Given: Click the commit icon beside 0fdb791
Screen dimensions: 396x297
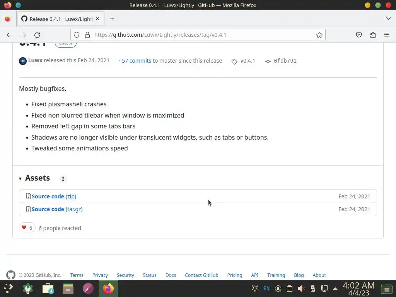Looking at the screenshot, I should [x=268, y=61].
